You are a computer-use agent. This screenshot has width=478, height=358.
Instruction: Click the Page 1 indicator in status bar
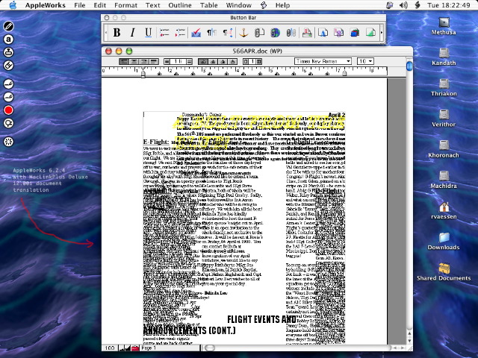pos(148,348)
